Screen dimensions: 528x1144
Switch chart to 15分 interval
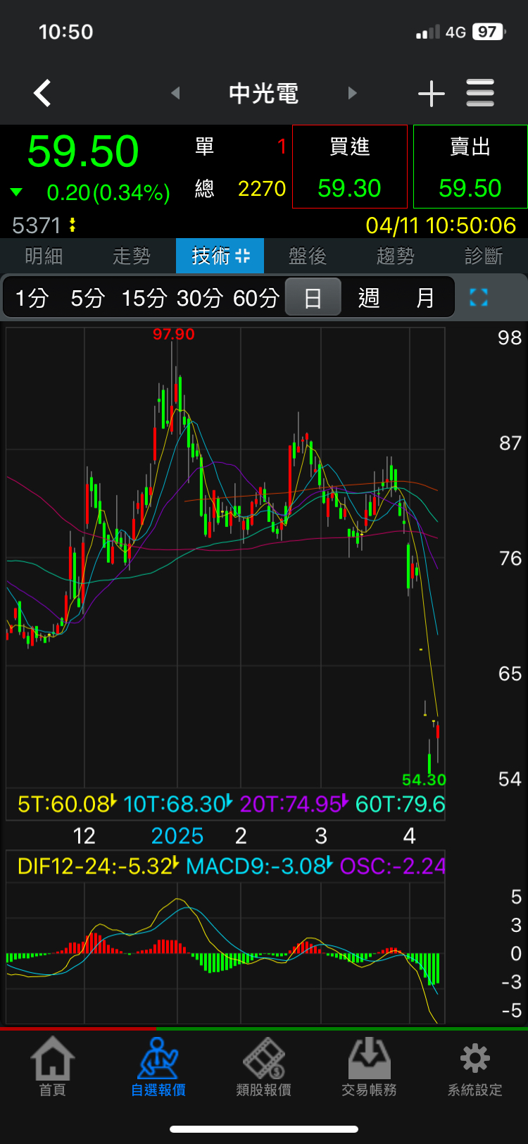pyautogui.click(x=144, y=298)
